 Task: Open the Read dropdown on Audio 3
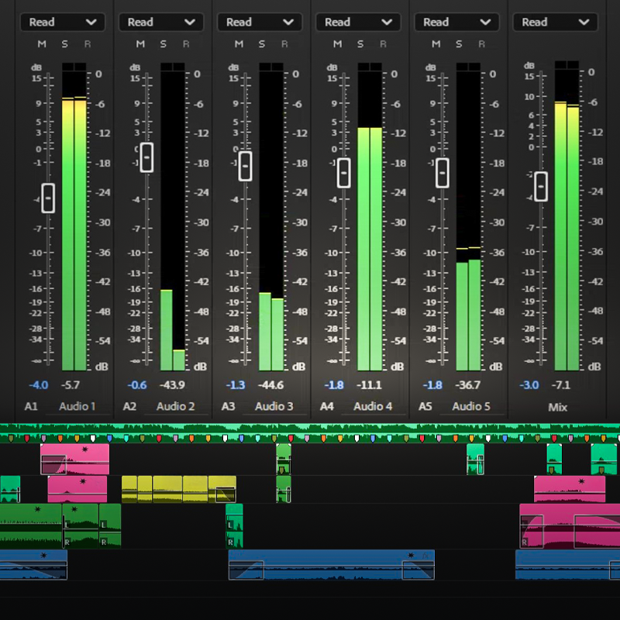pos(260,22)
